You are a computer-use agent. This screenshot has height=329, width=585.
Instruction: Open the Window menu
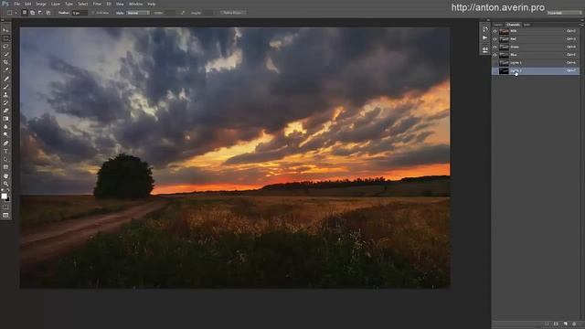click(135, 4)
